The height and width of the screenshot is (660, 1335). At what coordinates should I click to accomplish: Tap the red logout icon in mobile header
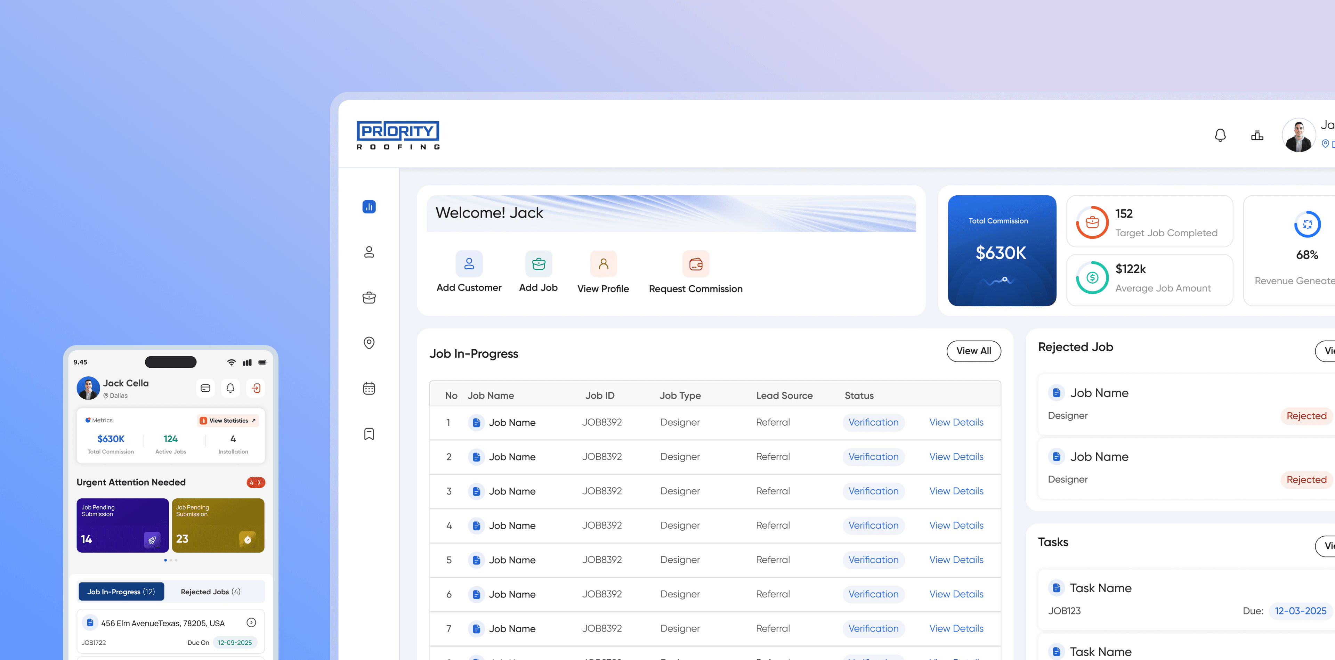[256, 388]
